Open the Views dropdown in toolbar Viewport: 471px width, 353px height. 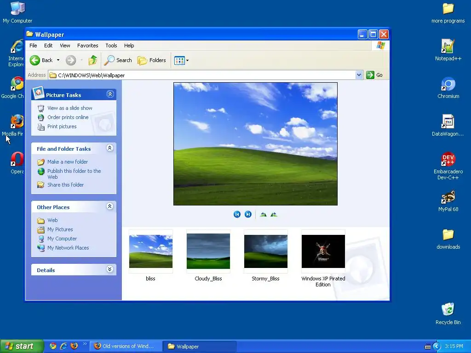tap(181, 60)
